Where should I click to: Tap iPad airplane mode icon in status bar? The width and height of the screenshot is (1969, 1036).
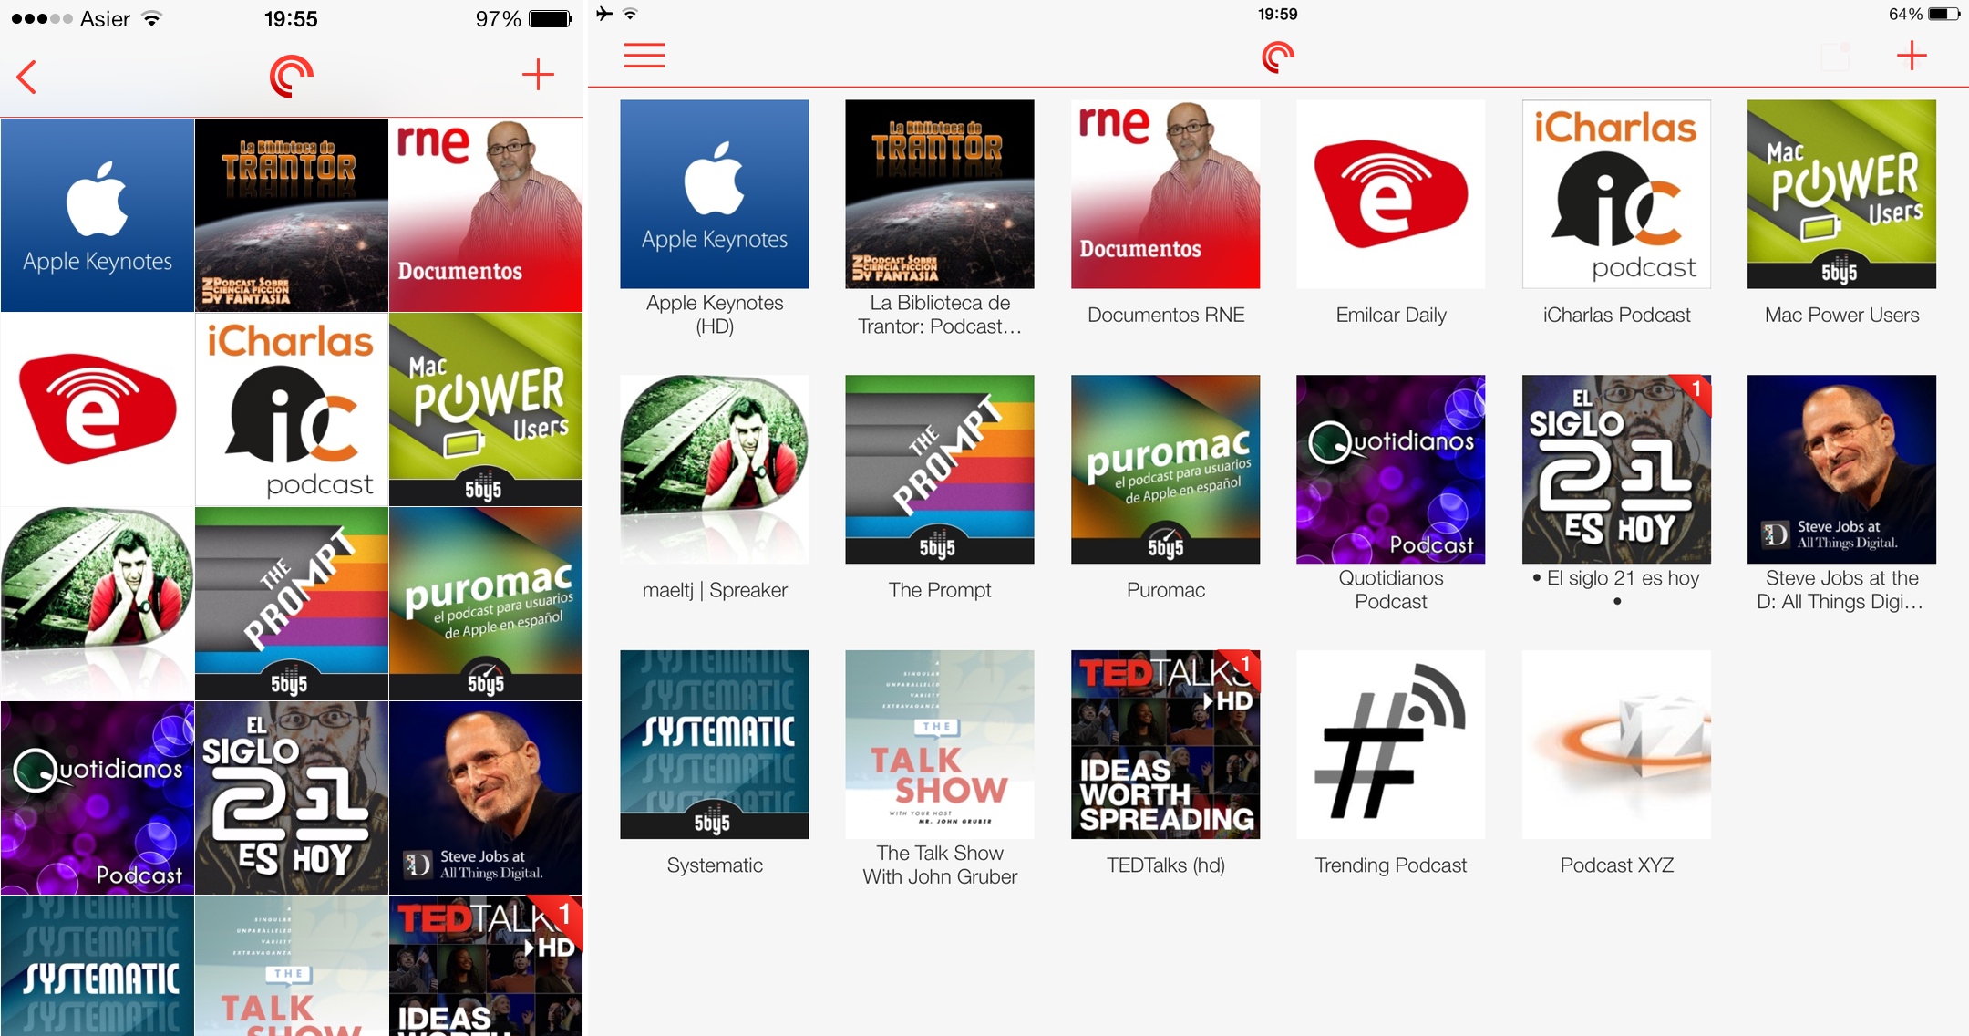pyautogui.click(x=604, y=14)
